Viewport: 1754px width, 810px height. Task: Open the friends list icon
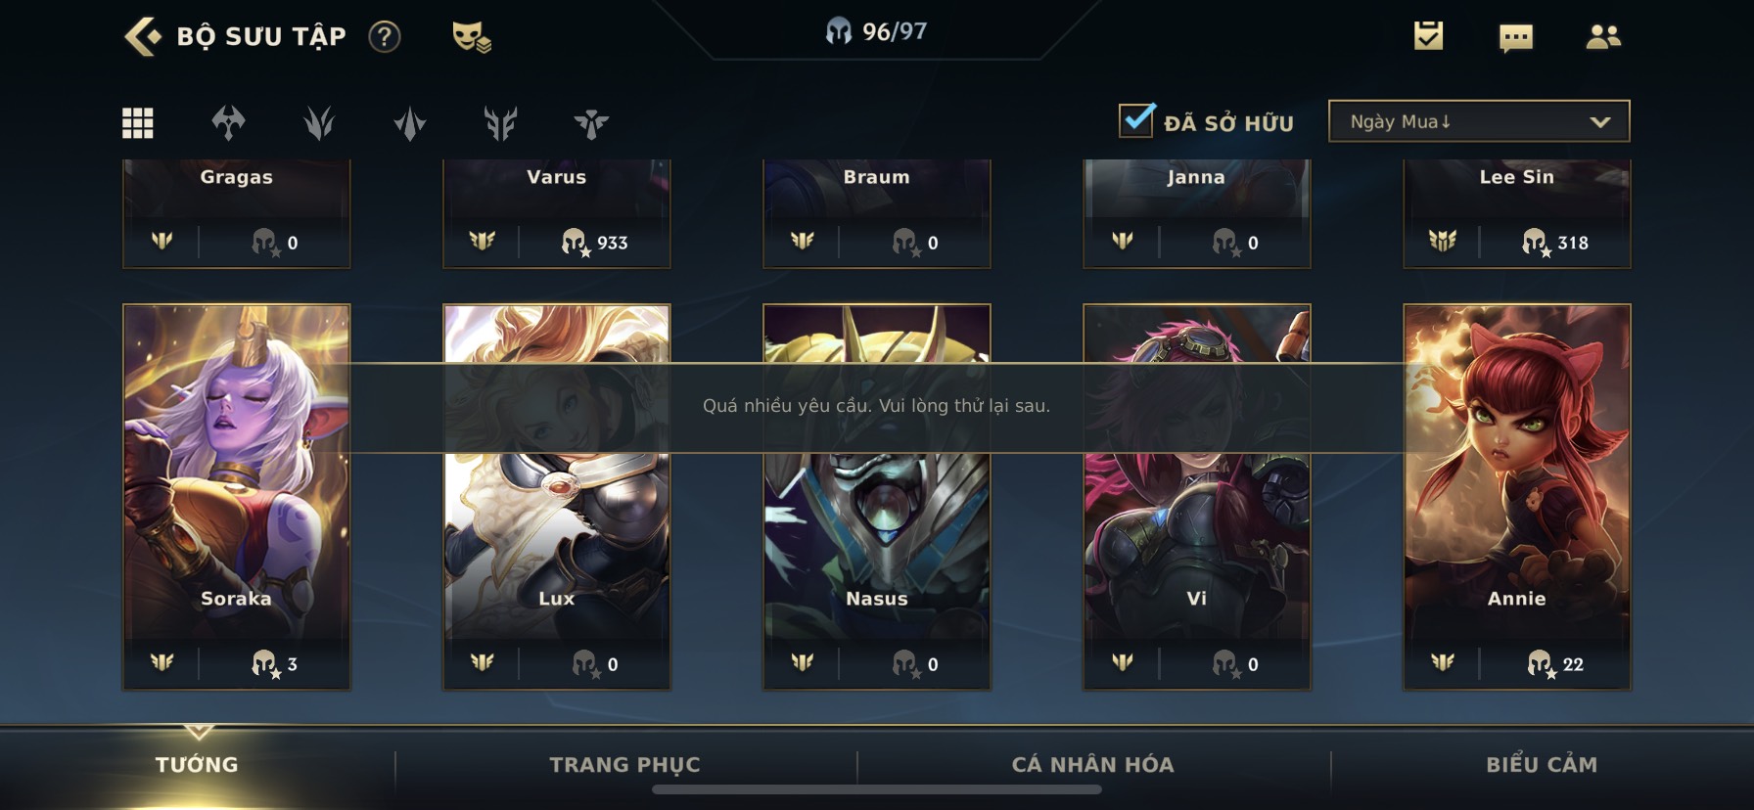click(1602, 37)
